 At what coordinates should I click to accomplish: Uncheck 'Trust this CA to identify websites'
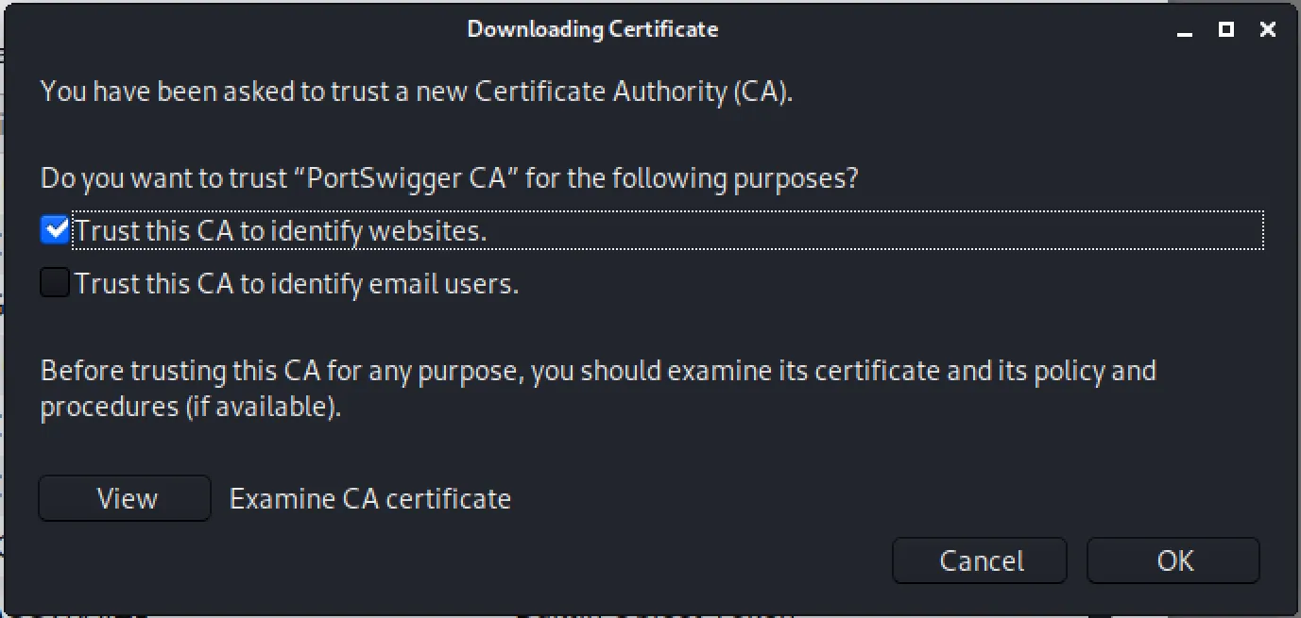[x=54, y=229]
